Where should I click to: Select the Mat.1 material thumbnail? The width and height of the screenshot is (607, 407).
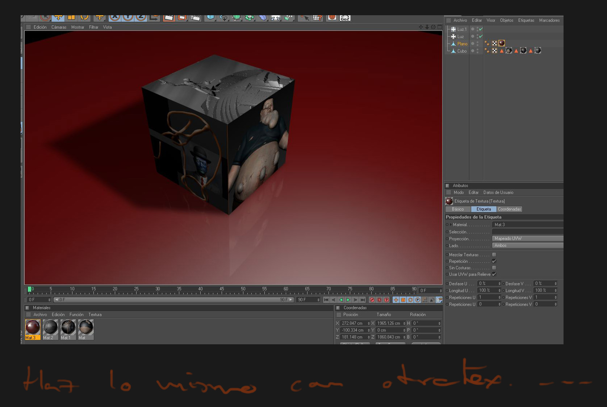[x=68, y=329]
